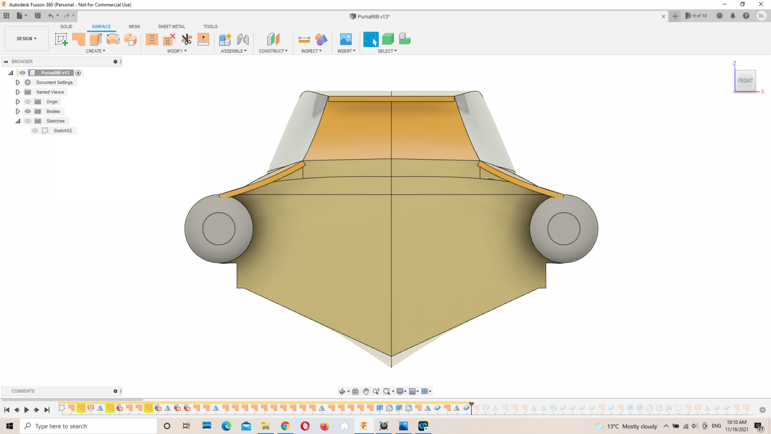The height and width of the screenshot is (434, 771).
Task: Click the Create Sketch tool icon
Action: (x=61, y=39)
